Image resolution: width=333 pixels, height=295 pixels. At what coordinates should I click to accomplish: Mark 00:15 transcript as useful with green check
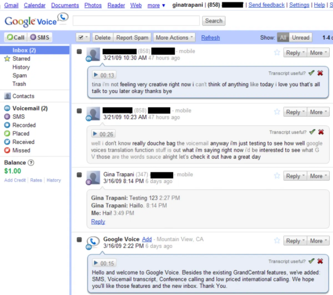pyautogui.click(x=311, y=261)
